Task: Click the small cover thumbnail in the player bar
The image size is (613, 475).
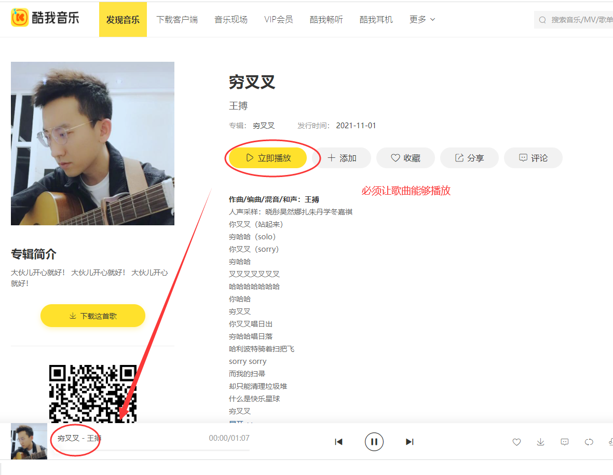Action: coord(29,441)
